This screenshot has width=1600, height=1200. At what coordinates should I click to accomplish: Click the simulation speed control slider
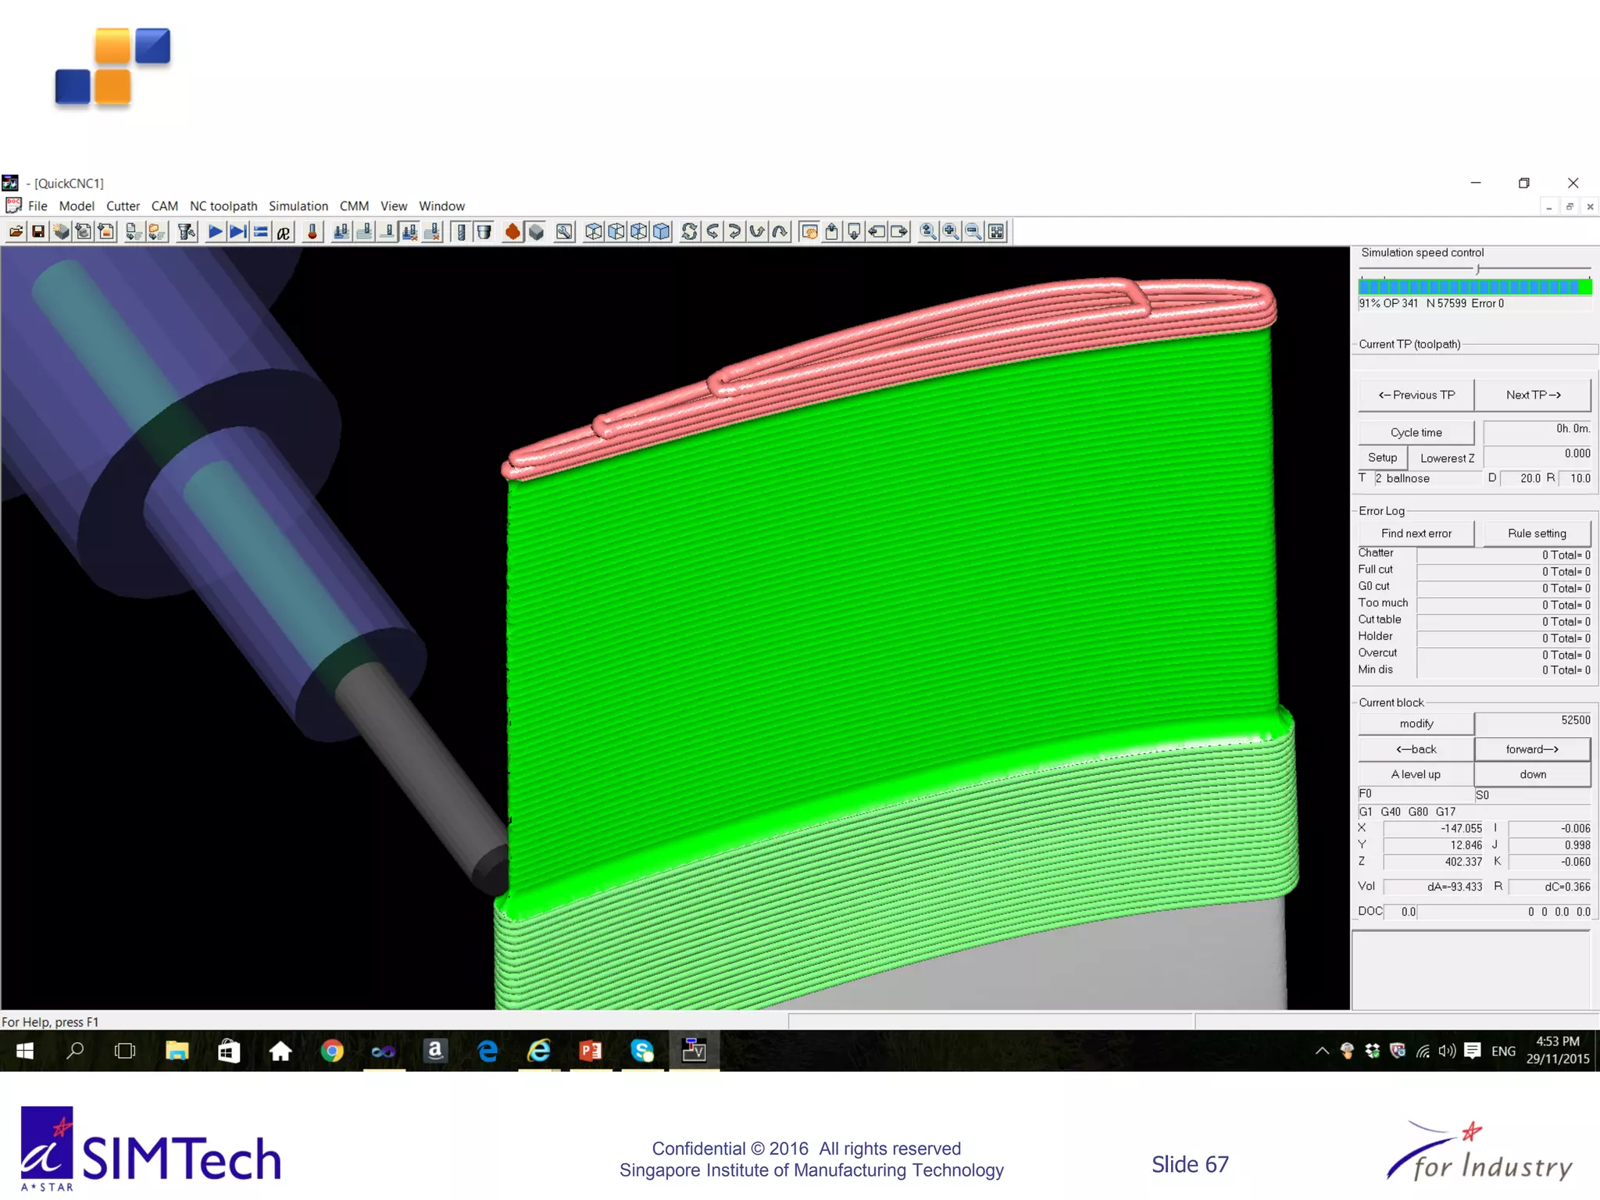pos(1477,270)
